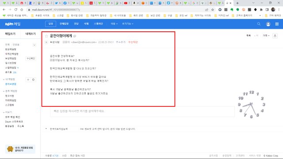Image resolution: width=283 pixels, height=159 pixels.
Task: Click the print icon above the email
Action: click(275, 36)
